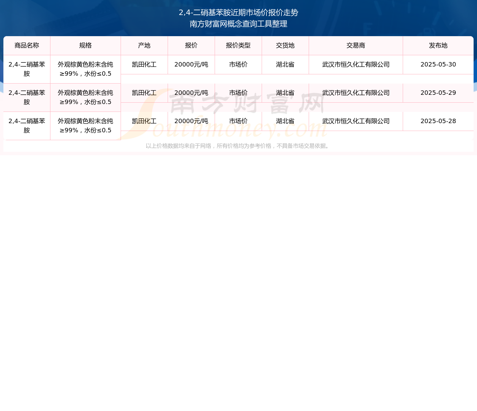The width and height of the screenshot is (477, 411).
Task: Click 湖北省 in the 2025-05-30 row
Action: (285, 64)
